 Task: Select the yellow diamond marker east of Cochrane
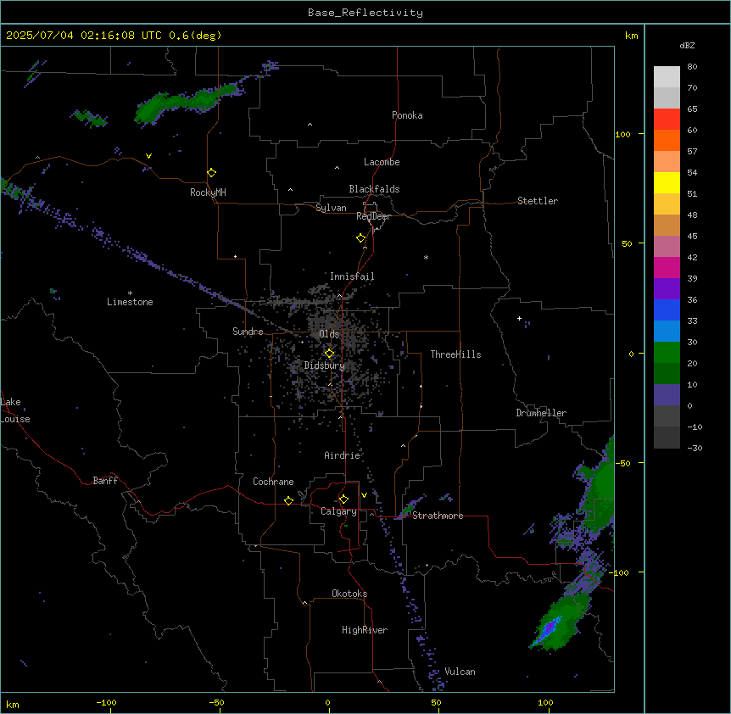[x=288, y=500]
